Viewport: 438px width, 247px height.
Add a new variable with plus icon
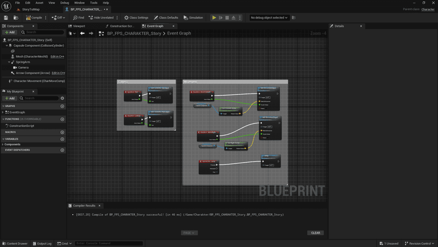[x=62, y=139]
